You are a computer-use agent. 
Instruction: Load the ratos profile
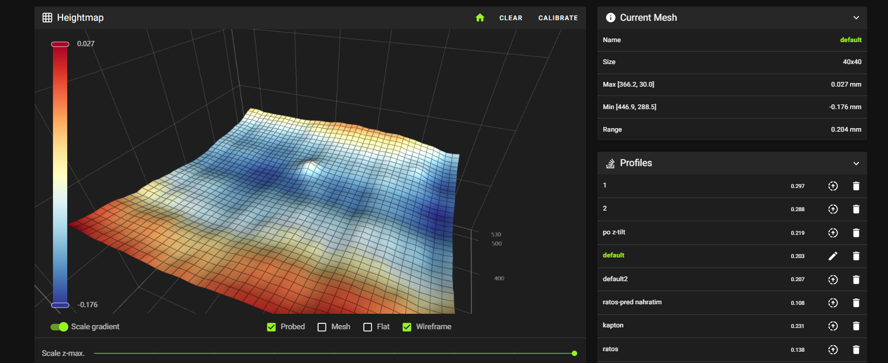point(833,349)
